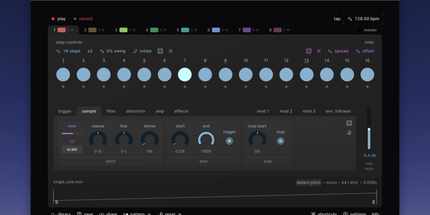
Task: Randomize sample parameters using the panel dice icon
Action: (x=349, y=123)
